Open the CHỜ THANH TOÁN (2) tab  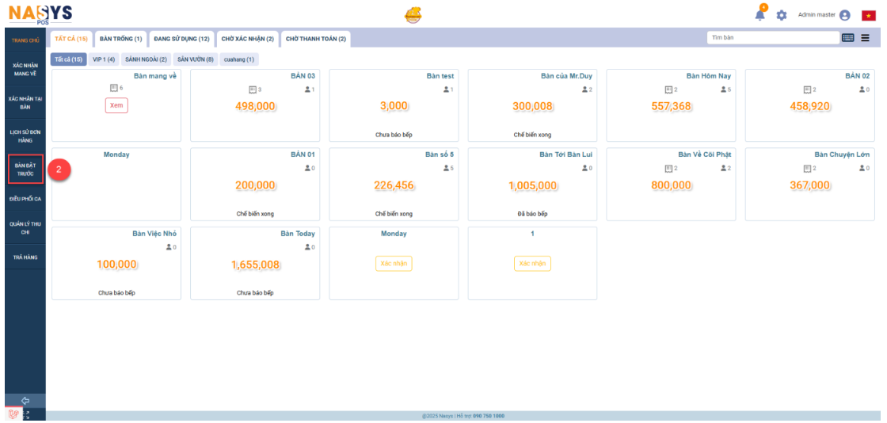(x=315, y=39)
